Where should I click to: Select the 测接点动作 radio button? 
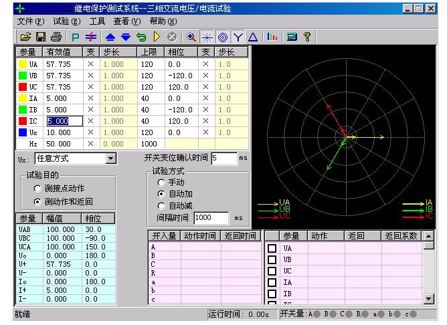[x=37, y=189]
